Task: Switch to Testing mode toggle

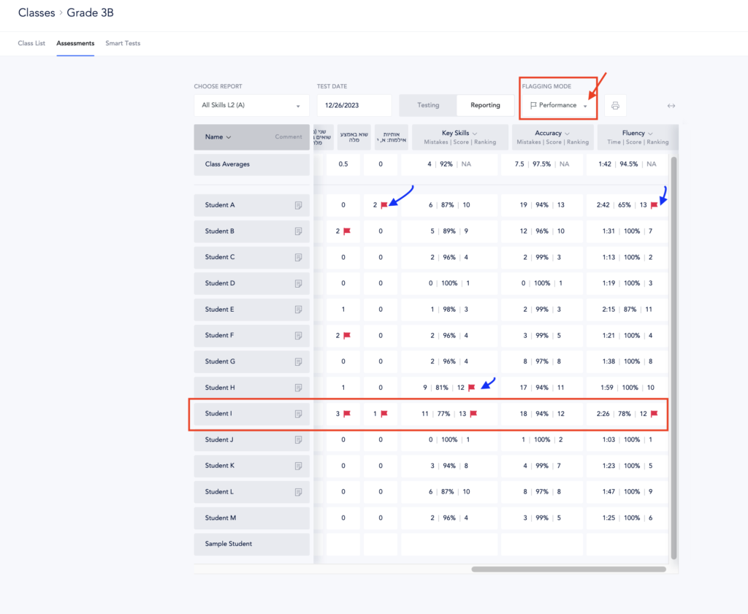Action: [x=428, y=105]
